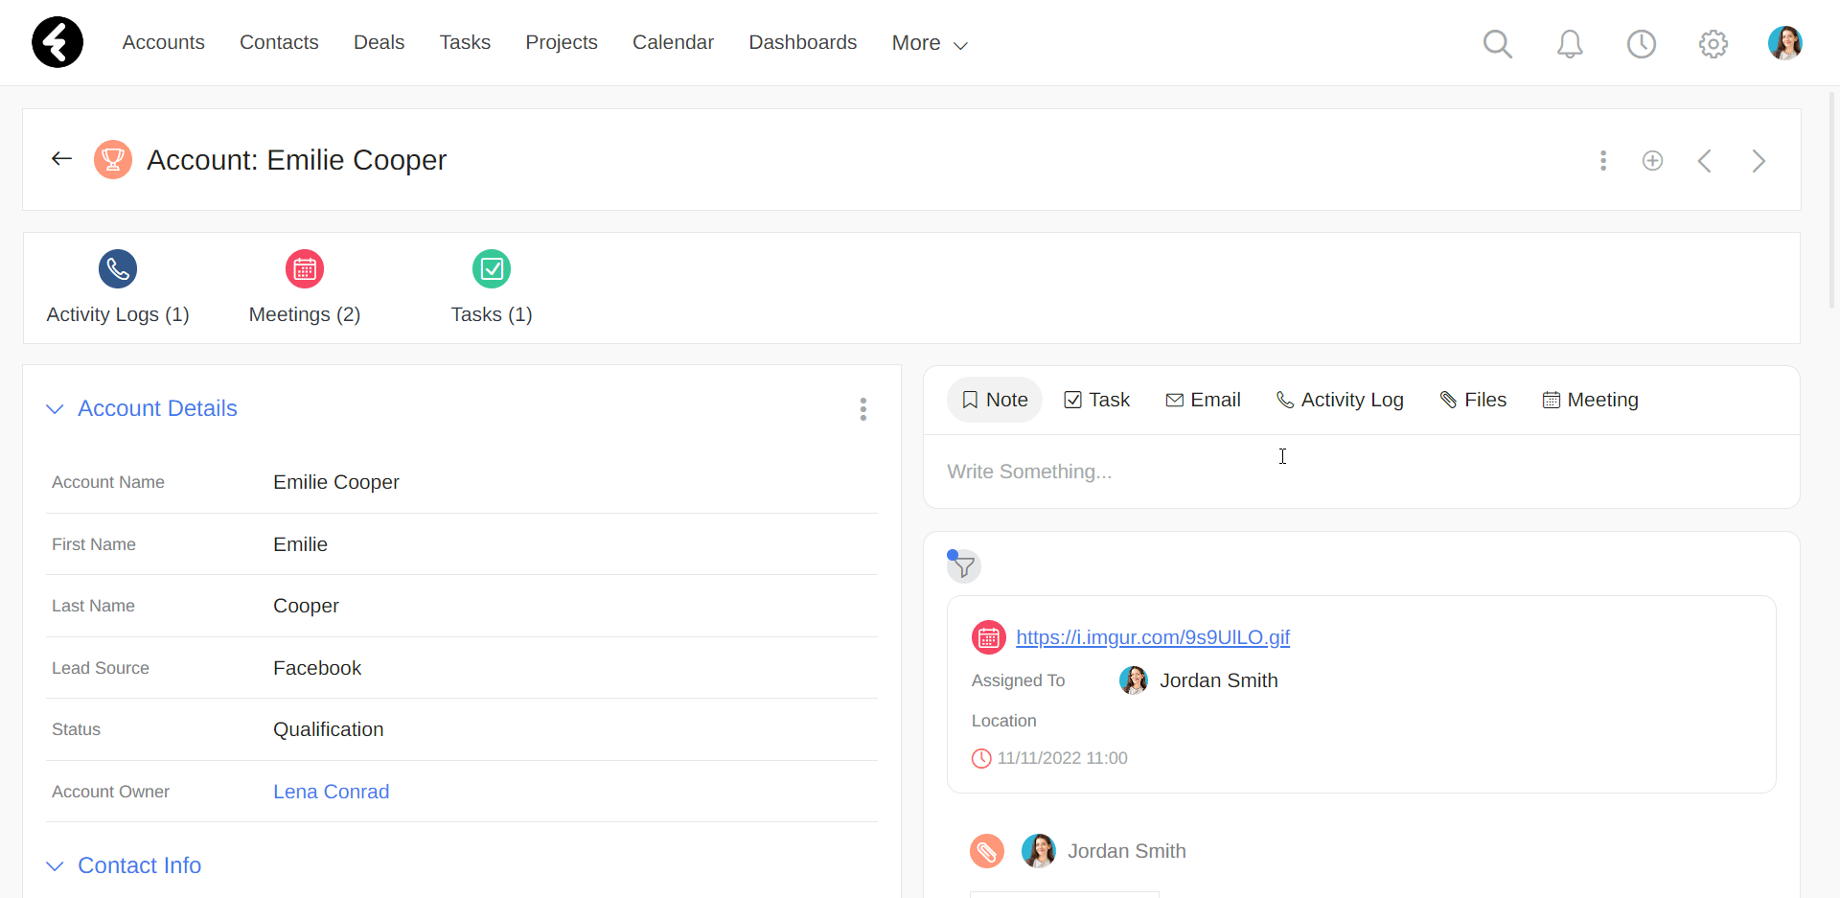
Task: Click the Account Name value Emilie Cooper
Action: (x=336, y=482)
